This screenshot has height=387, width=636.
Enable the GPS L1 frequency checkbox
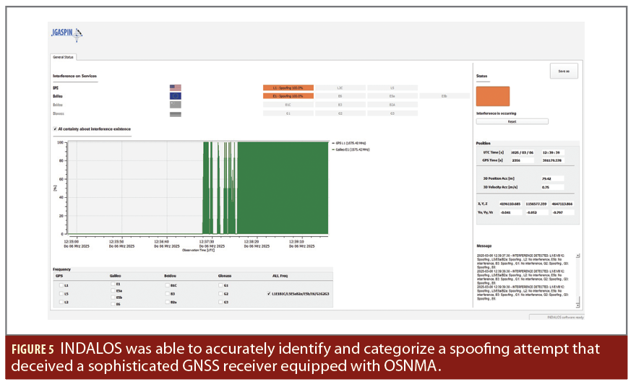[x=61, y=285]
